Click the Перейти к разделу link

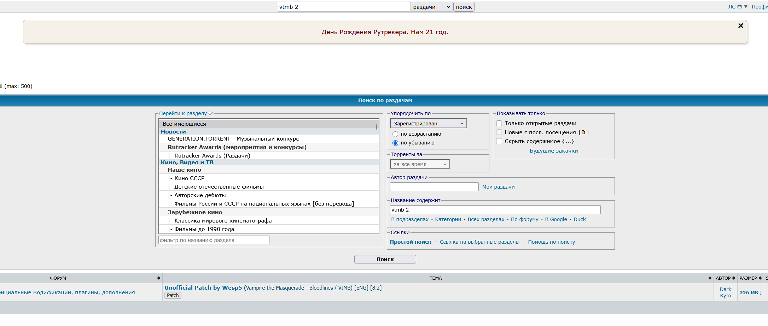(x=183, y=113)
